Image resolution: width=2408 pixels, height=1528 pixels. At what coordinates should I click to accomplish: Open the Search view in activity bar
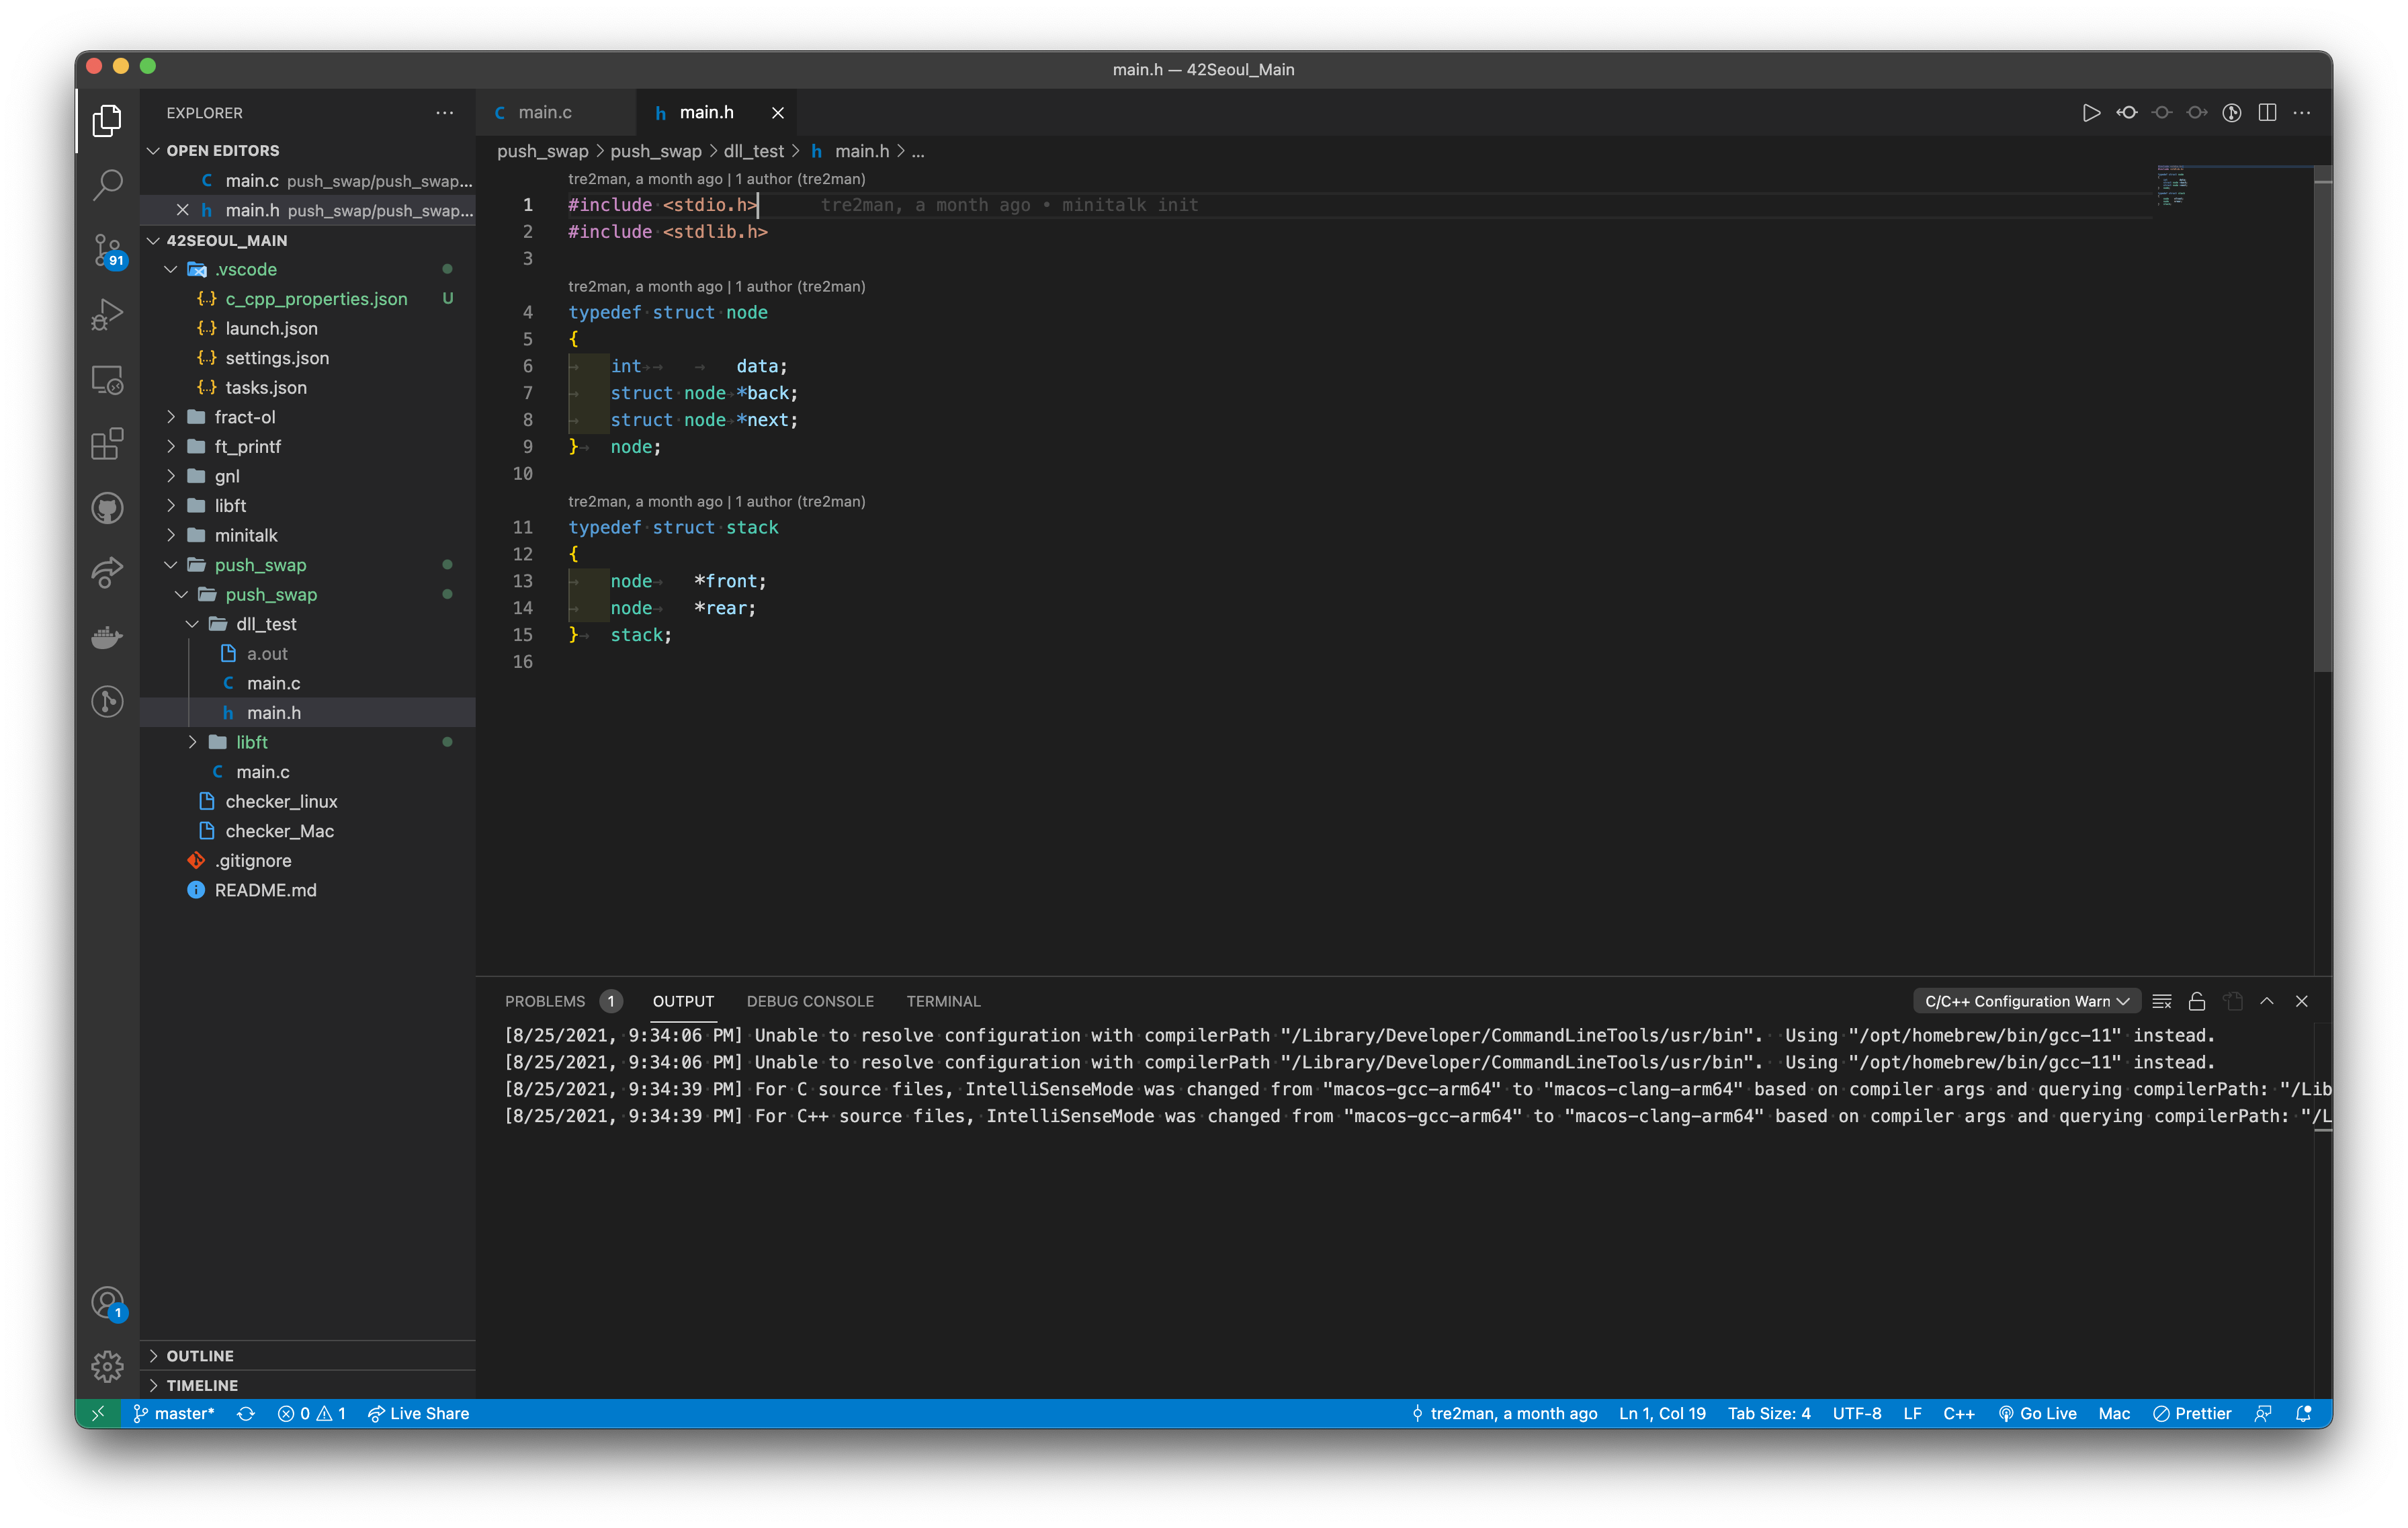click(107, 185)
